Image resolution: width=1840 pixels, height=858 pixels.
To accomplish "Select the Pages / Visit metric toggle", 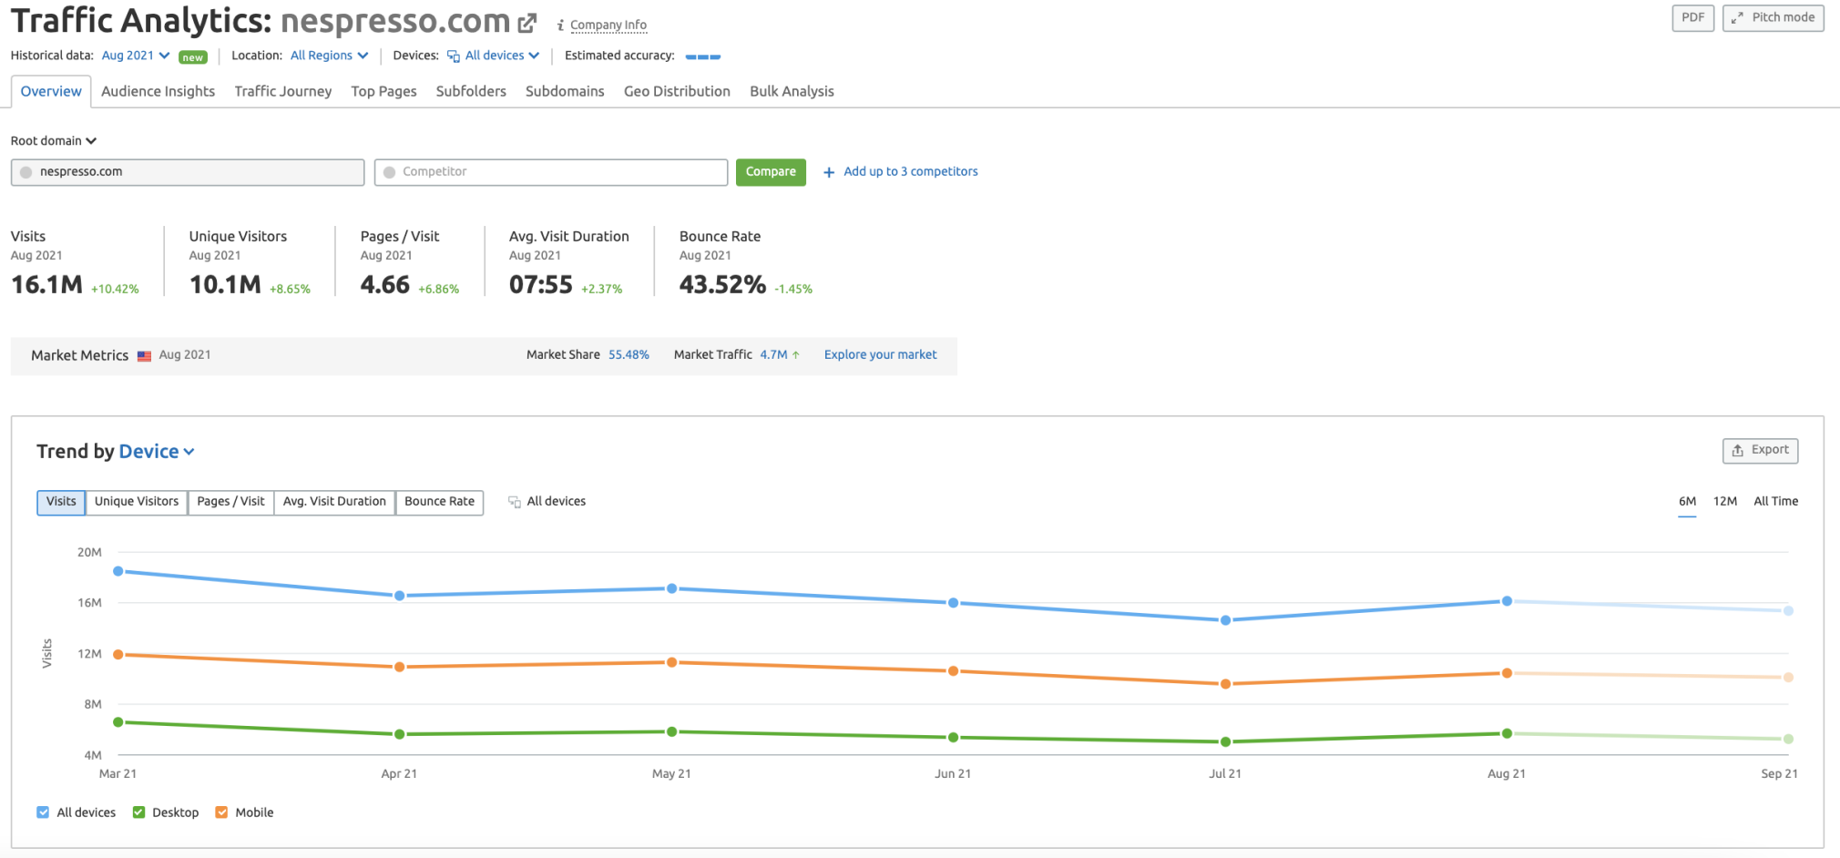I will pyautogui.click(x=230, y=502).
